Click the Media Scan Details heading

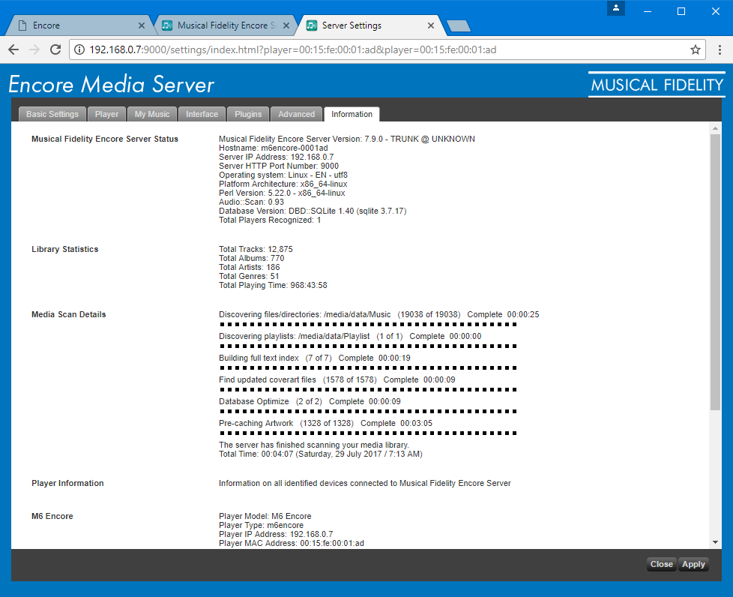coord(69,314)
